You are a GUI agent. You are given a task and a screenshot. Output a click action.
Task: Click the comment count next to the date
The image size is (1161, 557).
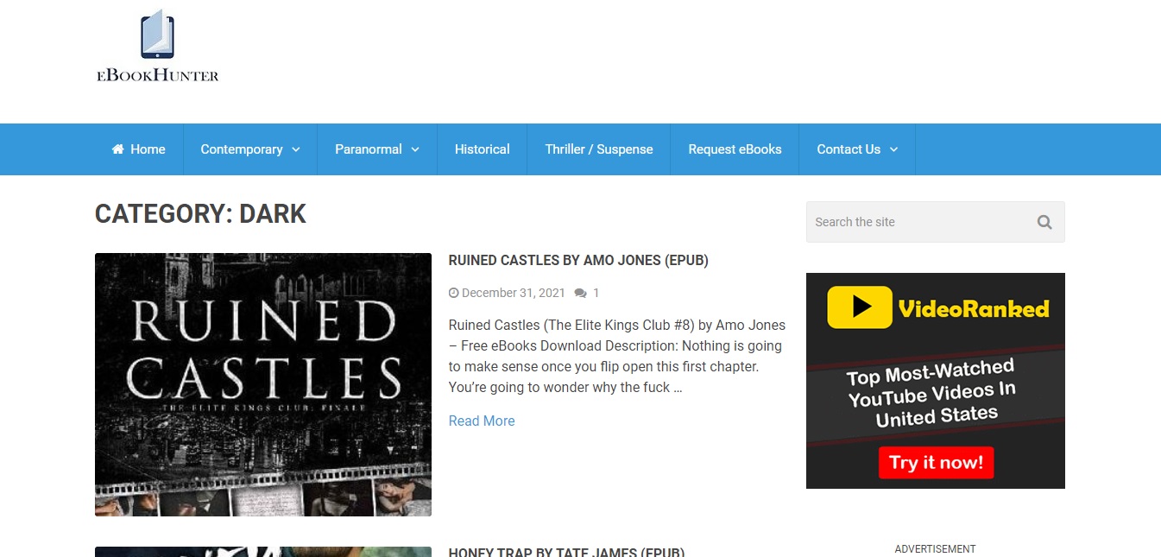pos(596,294)
